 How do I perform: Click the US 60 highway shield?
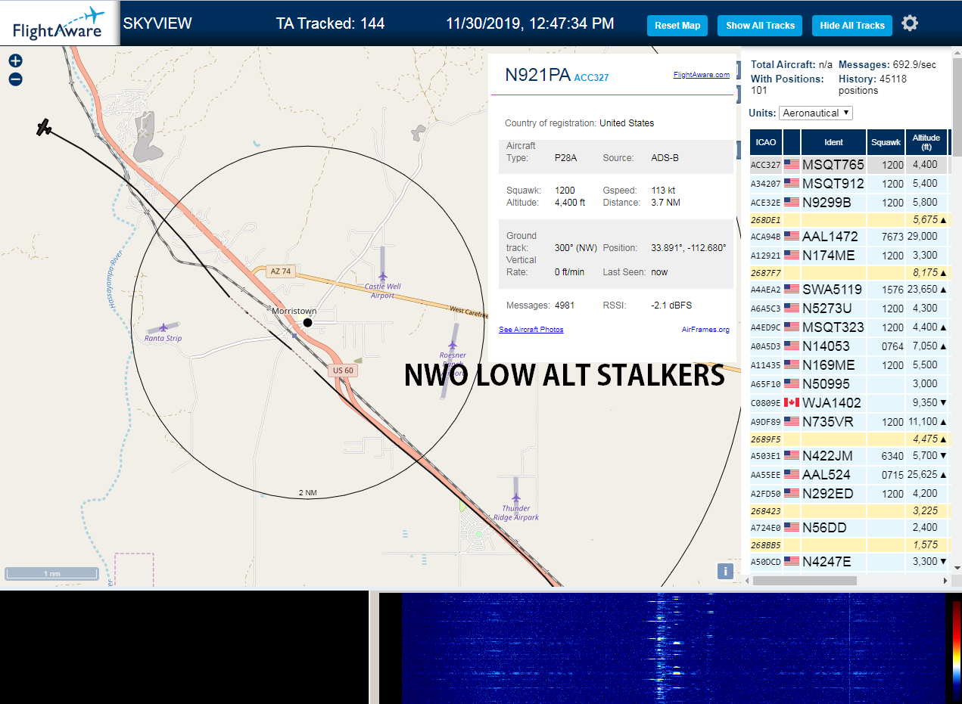coord(343,371)
